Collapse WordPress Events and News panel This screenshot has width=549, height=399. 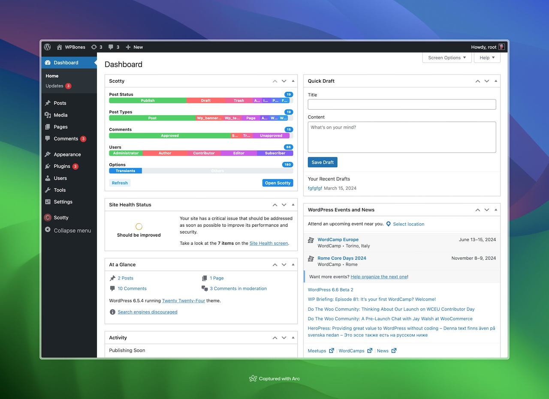click(496, 210)
